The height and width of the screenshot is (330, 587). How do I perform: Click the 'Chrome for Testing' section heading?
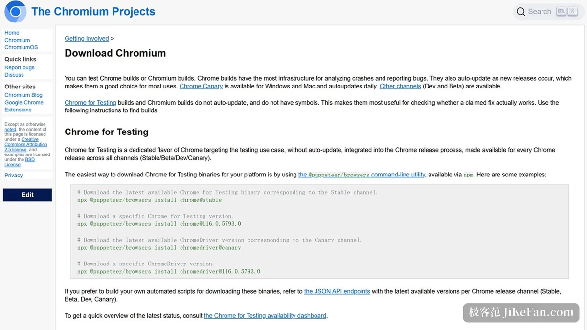coord(107,132)
